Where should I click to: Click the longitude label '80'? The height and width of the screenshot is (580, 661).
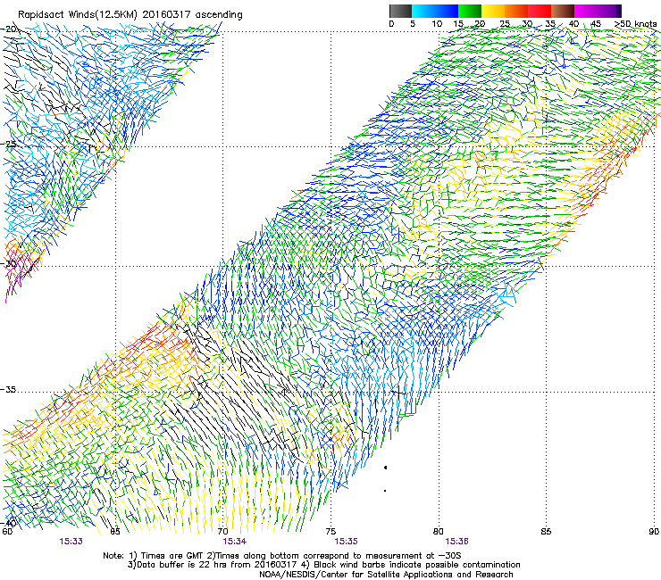pos(439,532)
